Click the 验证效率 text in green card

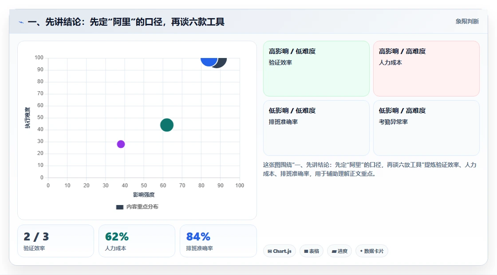(280, 62)
